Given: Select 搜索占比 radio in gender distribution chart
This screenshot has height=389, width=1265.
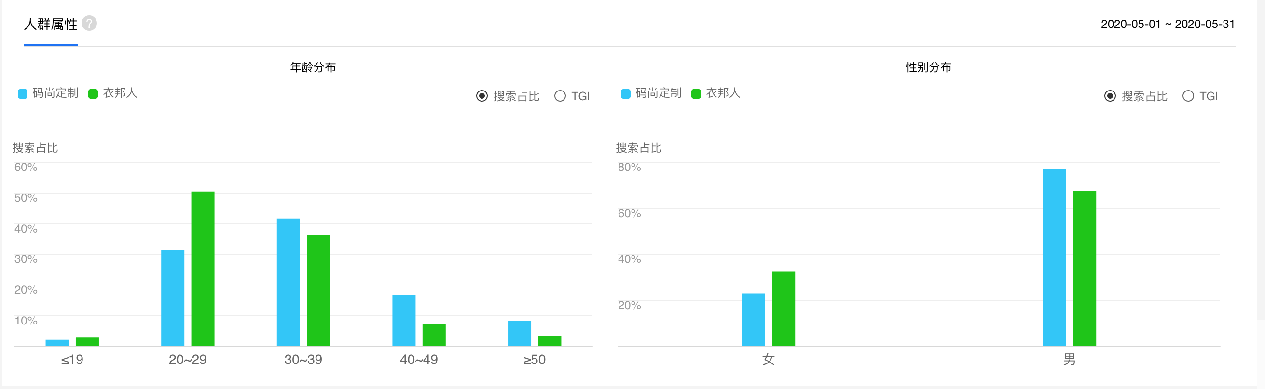Looking at the screenshot, I should (1110, 96).
